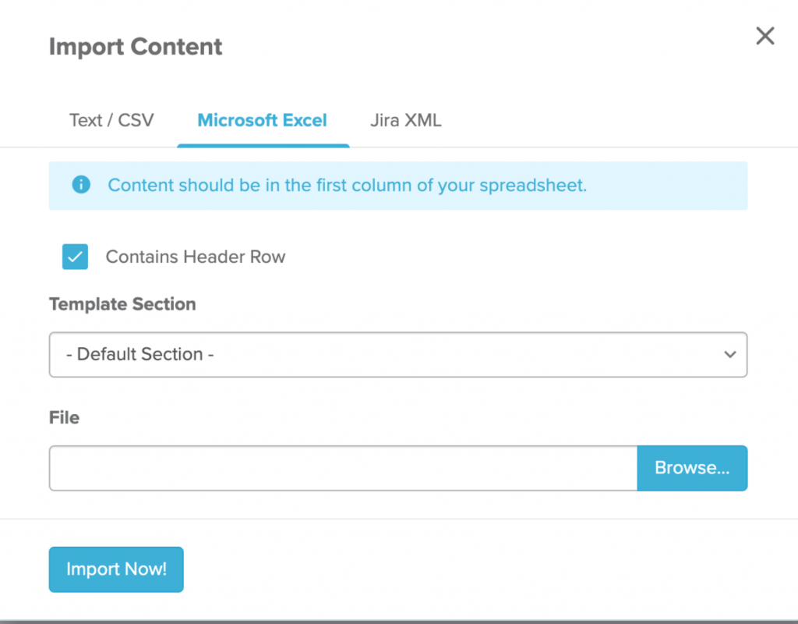The width and height of the screenshot is (798, 624).
Task: Click the Template Section field label
Action: [122, 304]
